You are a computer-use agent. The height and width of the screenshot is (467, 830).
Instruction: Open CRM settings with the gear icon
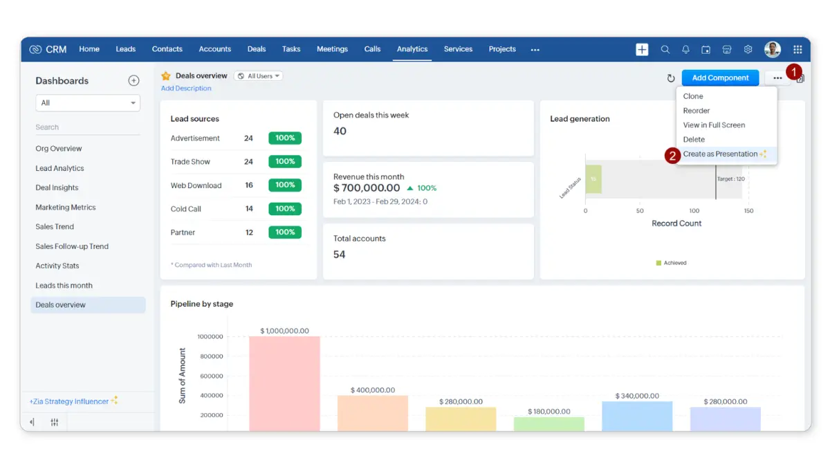pyautogui.click(x=748, y=49)
